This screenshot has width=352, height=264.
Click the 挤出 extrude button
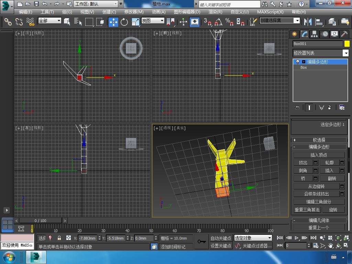pos(303,163)
